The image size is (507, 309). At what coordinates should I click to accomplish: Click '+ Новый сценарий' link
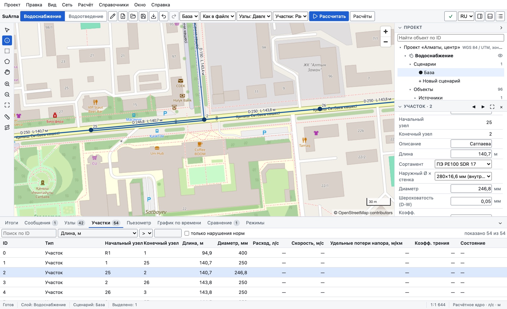(x=439, y=81)
